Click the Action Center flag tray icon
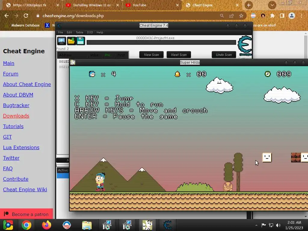The height and width of the screenshot is (231, 308). [x=263, y=225]
